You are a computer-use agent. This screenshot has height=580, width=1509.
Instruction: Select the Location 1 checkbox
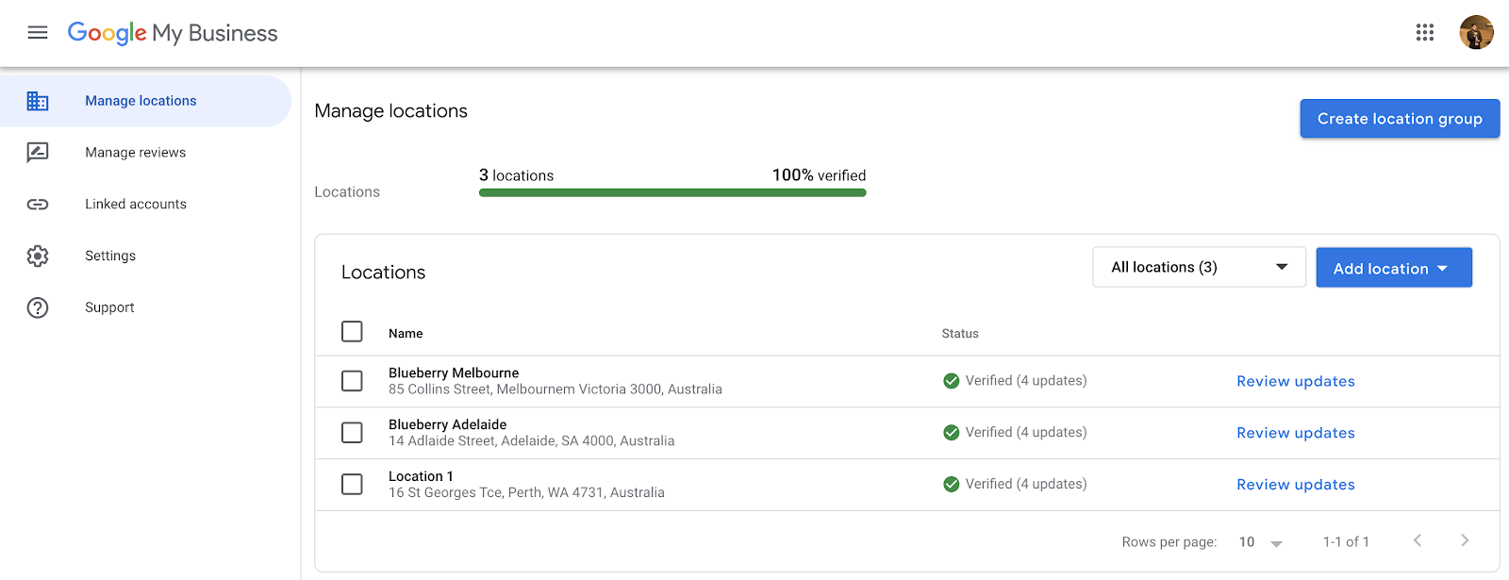point(352,485)
